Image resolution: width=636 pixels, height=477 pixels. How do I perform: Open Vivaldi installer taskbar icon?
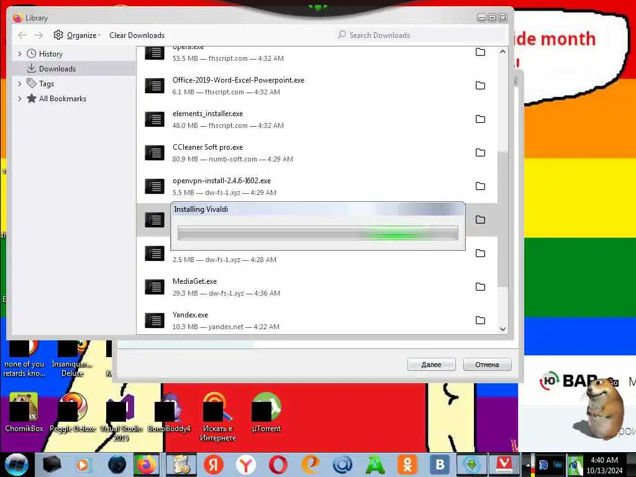[504, 465]
